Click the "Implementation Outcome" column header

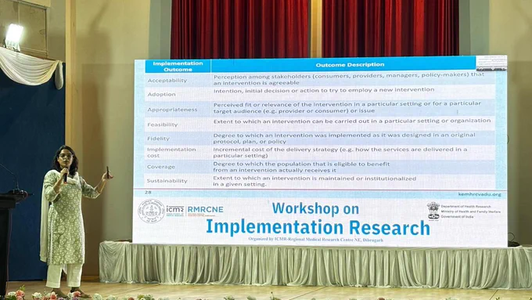point(178,67)
